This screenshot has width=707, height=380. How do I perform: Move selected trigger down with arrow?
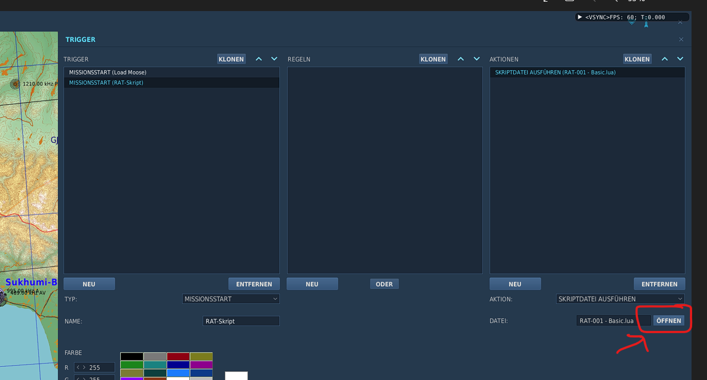click(x=274, y=59)
